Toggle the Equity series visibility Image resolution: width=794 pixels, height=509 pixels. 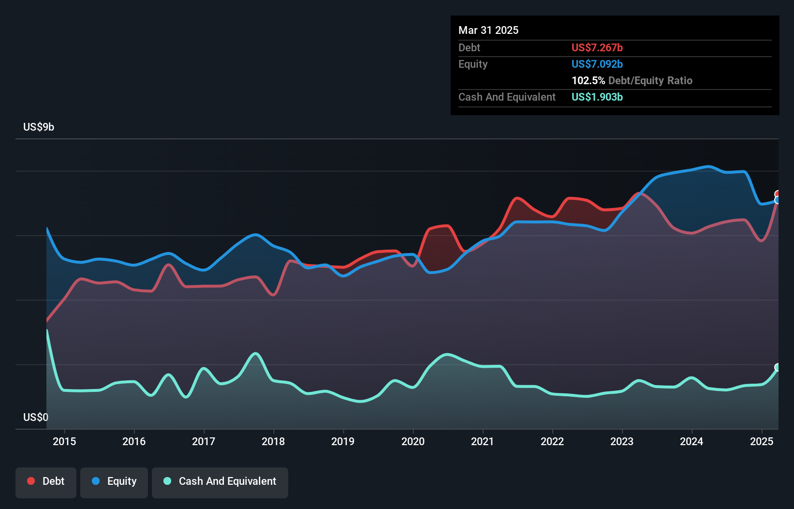pyautogui.click(x=114, y=482)
